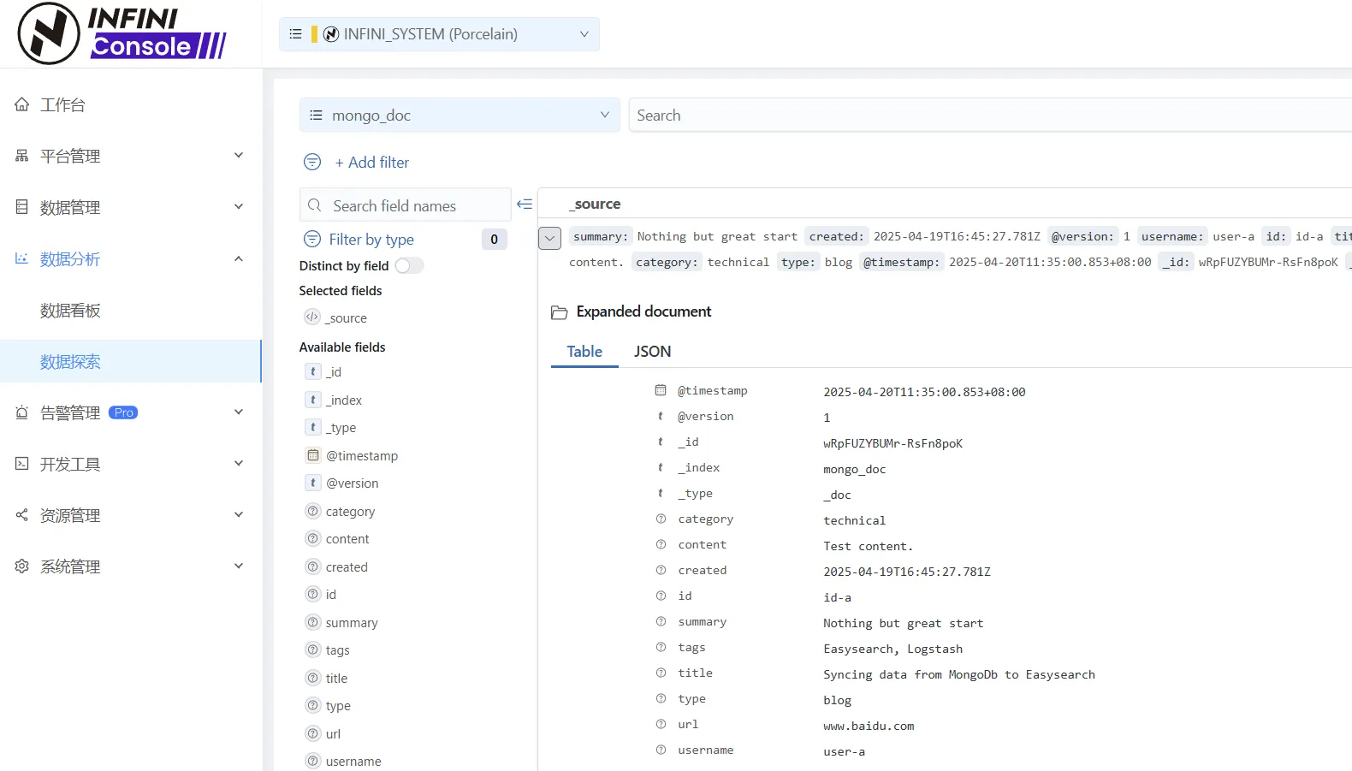The image size is (1352, 771).
Task: Collapse the expanded document row chevron
Action: pyautogui.click(x=549, y=238)
